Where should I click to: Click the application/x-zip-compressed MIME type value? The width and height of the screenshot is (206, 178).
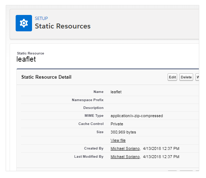pos(137,116)
